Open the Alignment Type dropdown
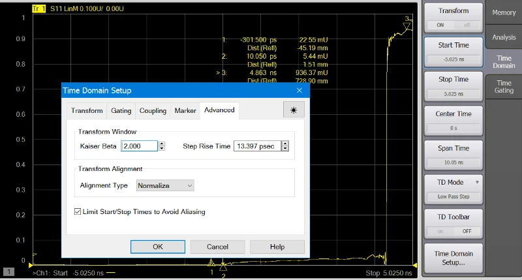This screenshot has width=522, height=280. click(165, 185)
